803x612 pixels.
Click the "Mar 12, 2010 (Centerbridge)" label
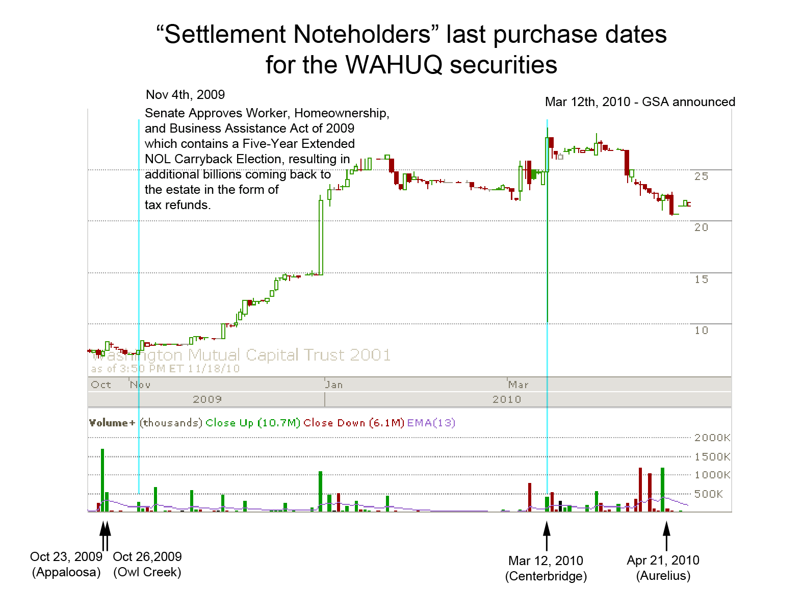[x=546, y=568]
